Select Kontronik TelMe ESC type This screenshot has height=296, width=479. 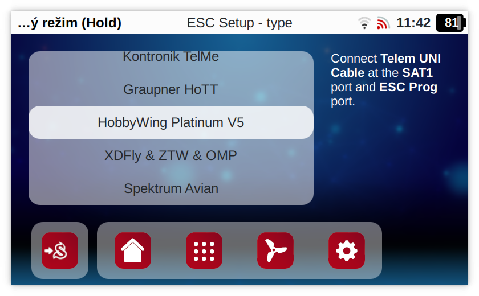click(171, 57)
